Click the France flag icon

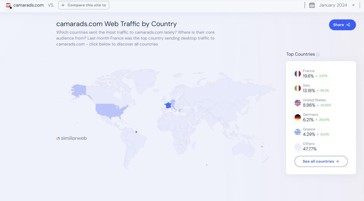(x=298, y=74)
